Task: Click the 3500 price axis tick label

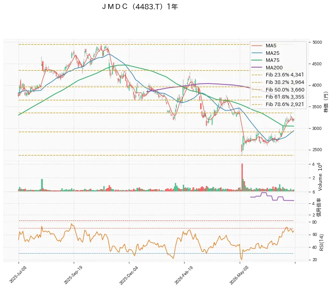Action: (x=317, y=107)
